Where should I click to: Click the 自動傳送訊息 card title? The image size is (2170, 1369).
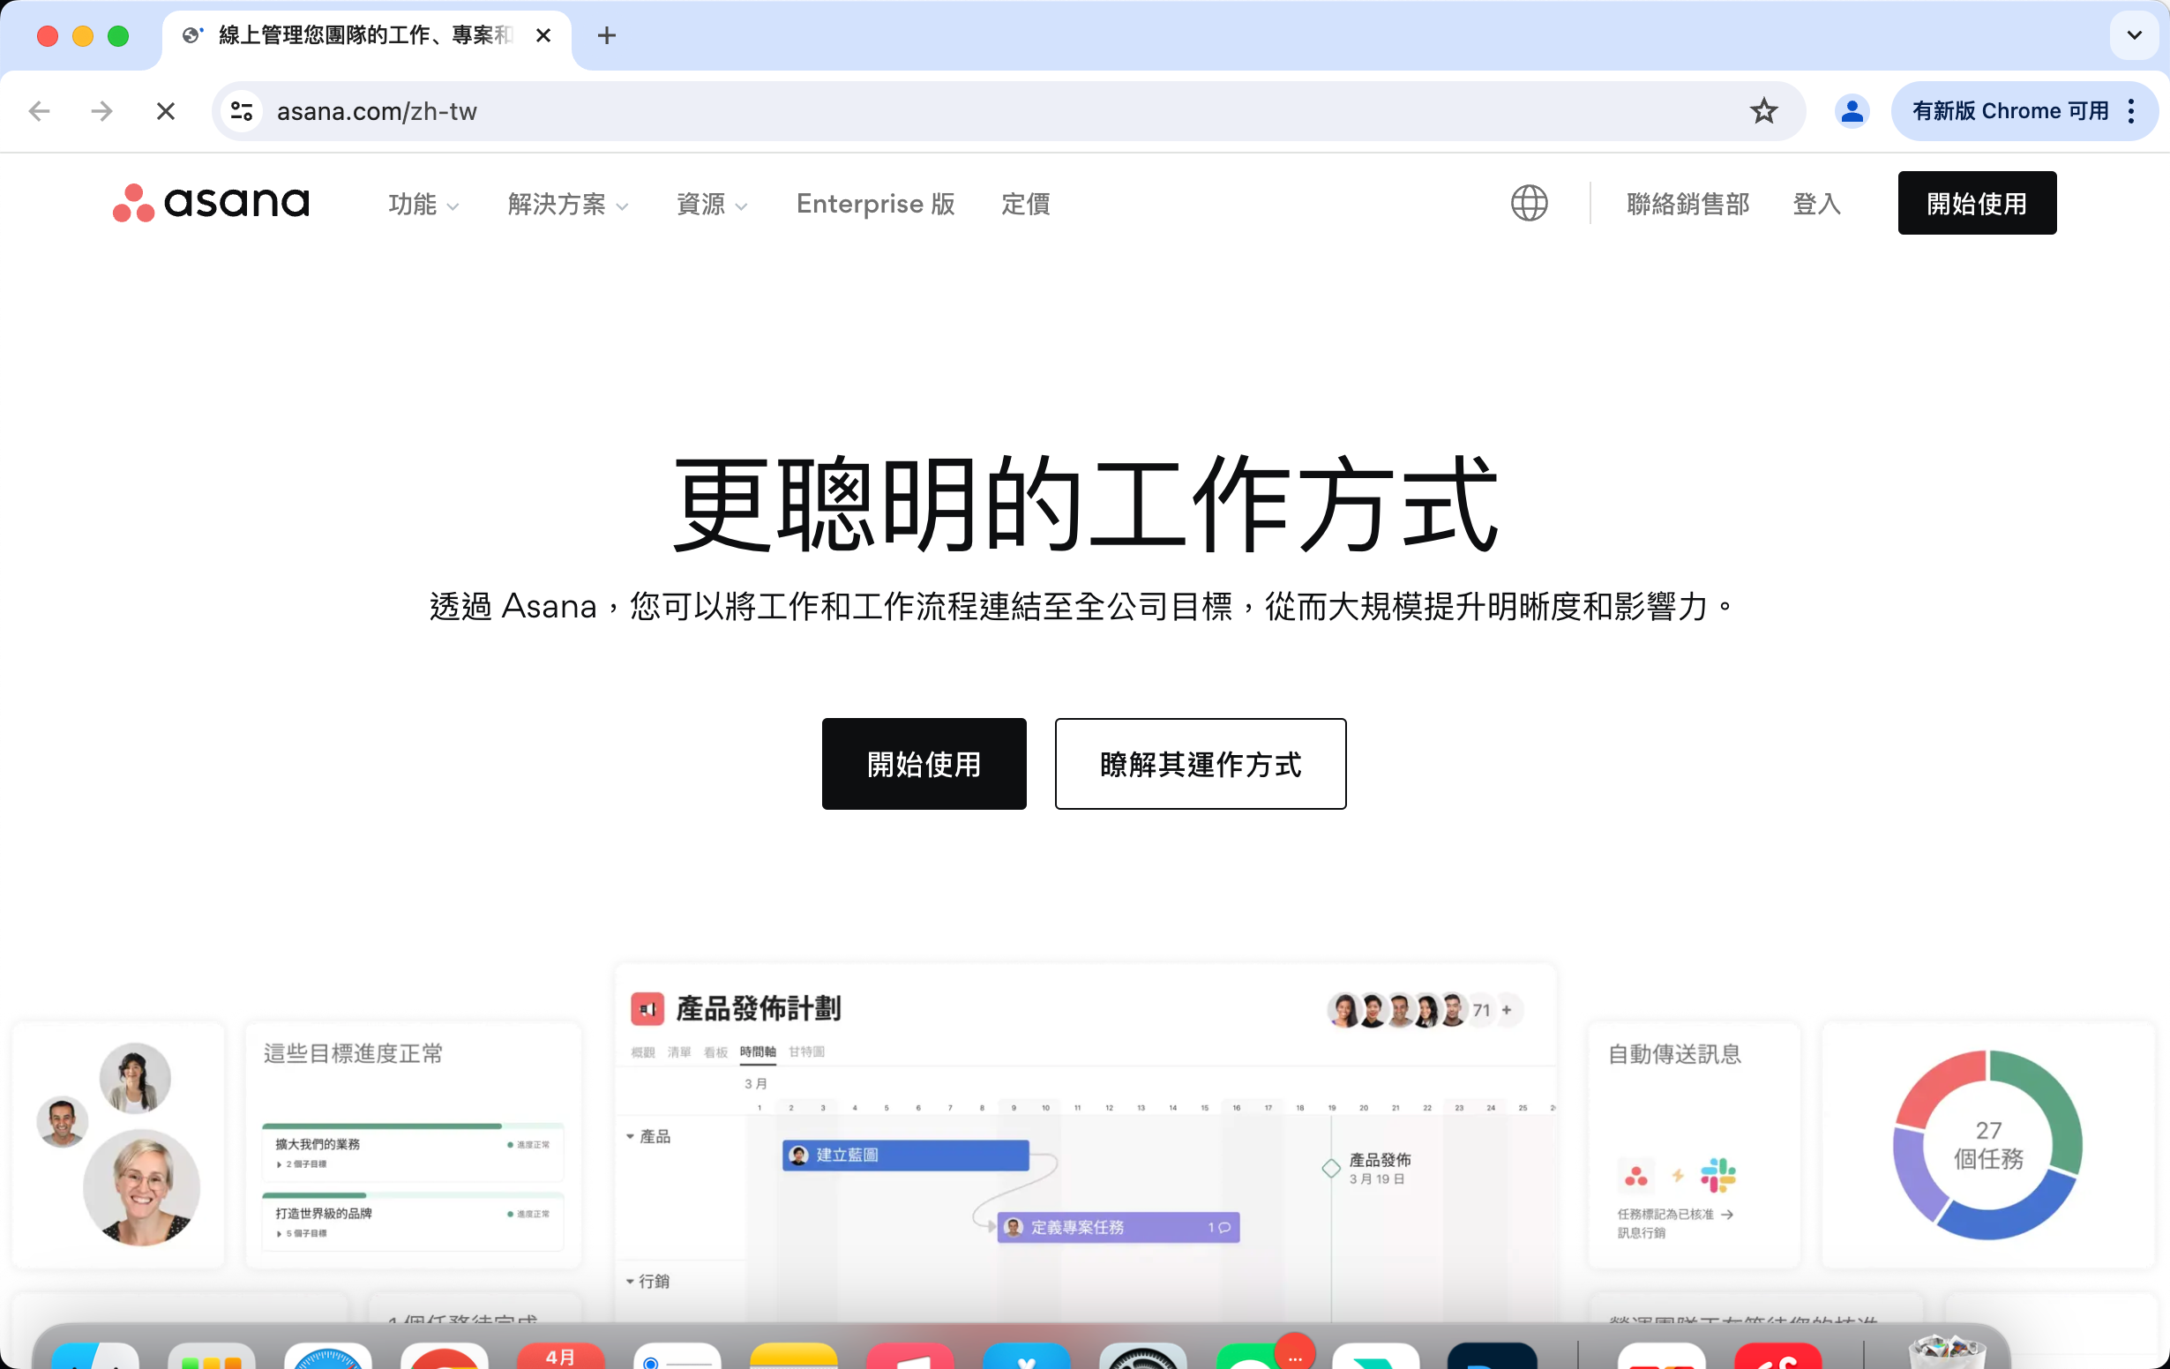tap(1674, 1053)
